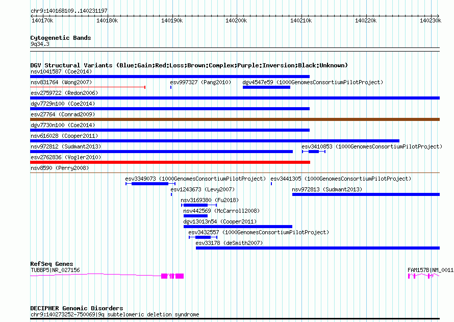Image resolution: width=454 pixels, height=322 pixels.
Task: Click the nsv1041587 (Coe2014) variant label
Action: pyautogui.click(x=61, y=71)
